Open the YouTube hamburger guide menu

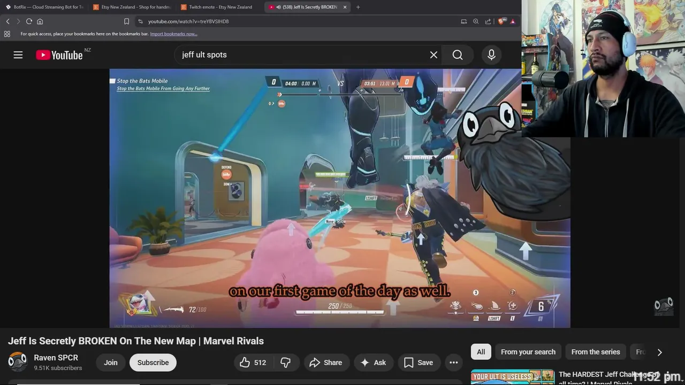(x=18, y=55)
